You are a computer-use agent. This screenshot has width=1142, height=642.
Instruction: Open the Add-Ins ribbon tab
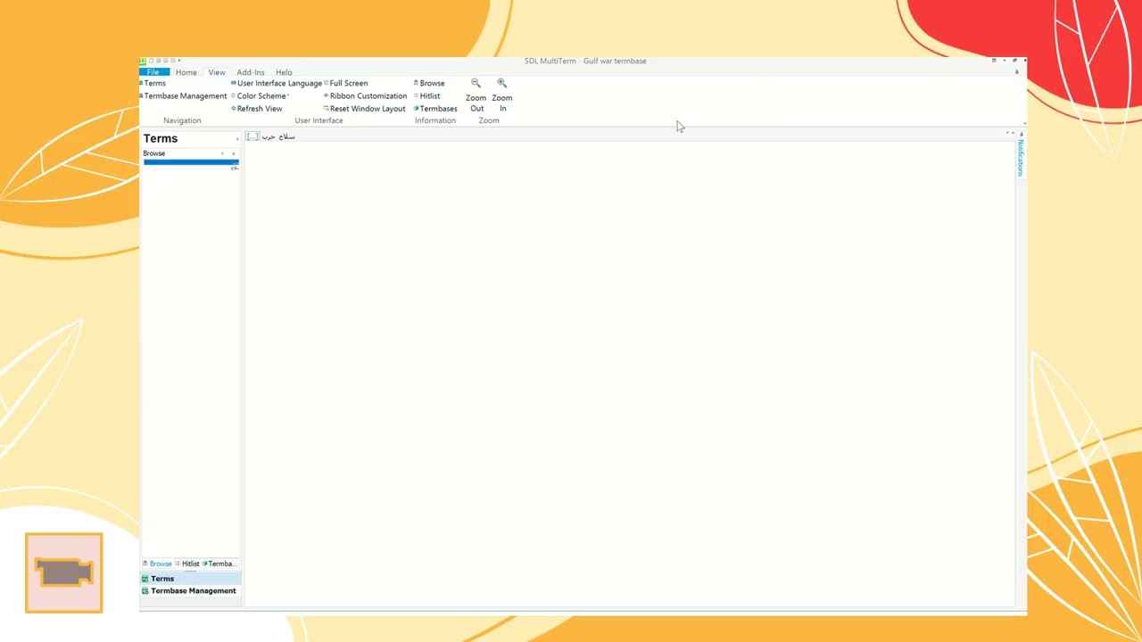tap(251, 72)
